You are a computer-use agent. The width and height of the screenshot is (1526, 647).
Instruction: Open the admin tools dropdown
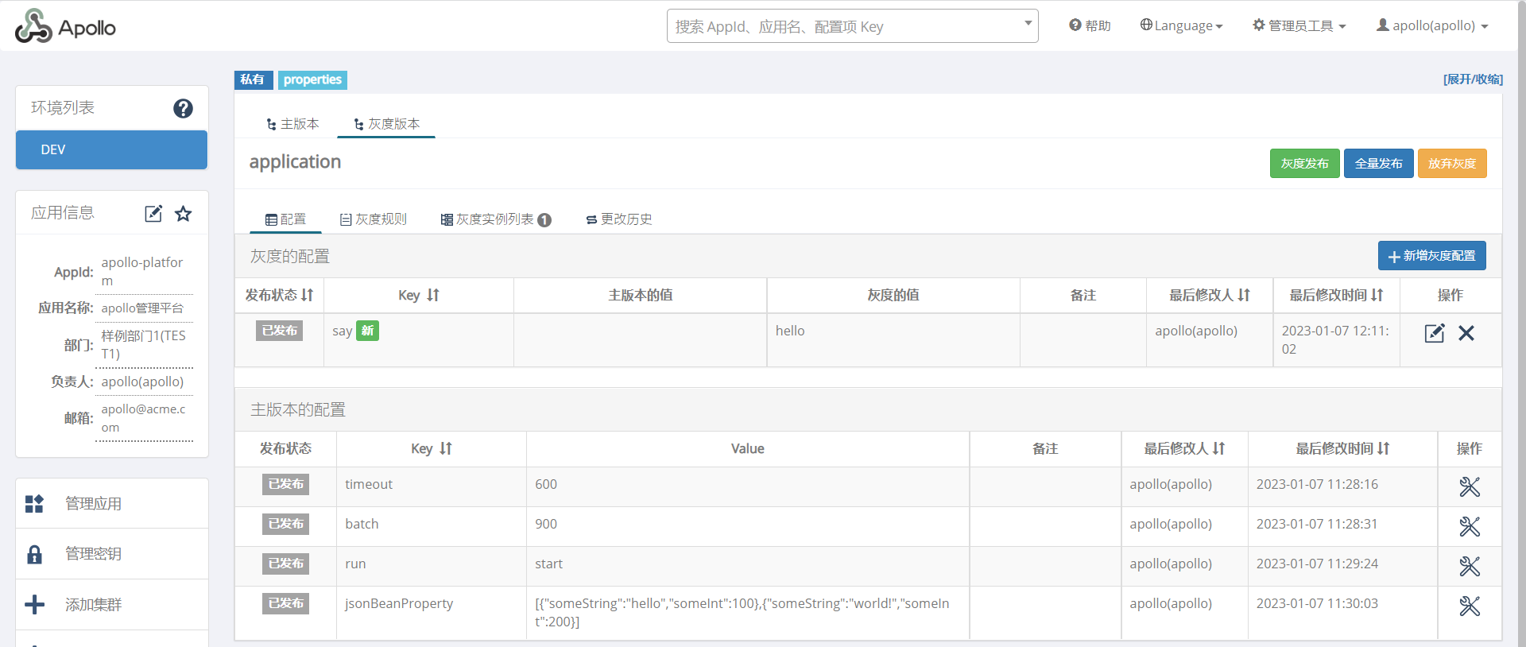pos(1299,25)
